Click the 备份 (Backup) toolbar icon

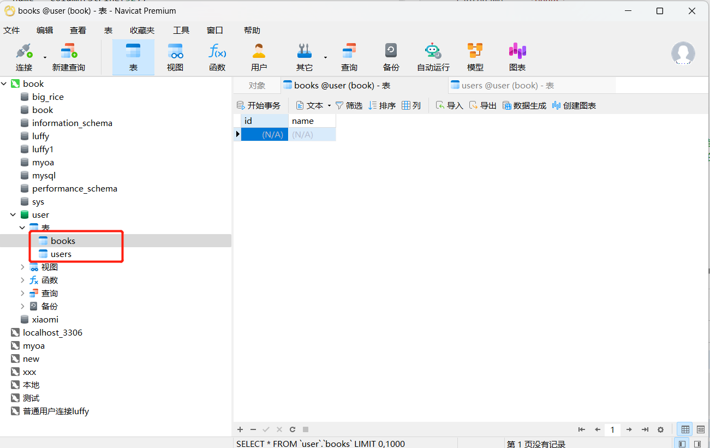(x=391, y=57)
